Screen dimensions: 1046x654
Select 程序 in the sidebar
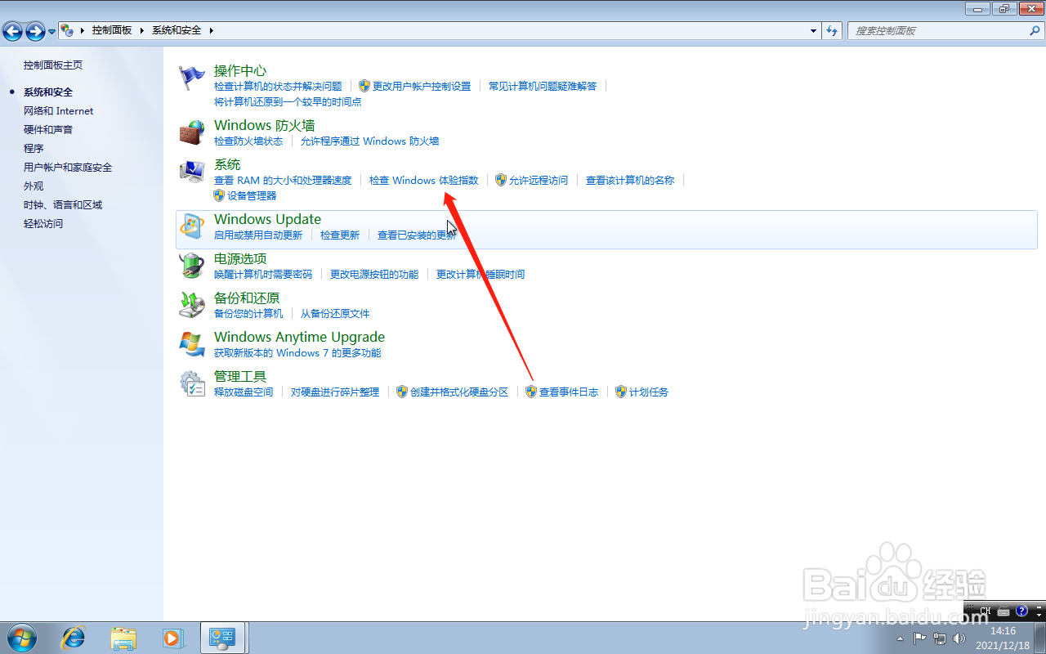[x=34, y=148]
